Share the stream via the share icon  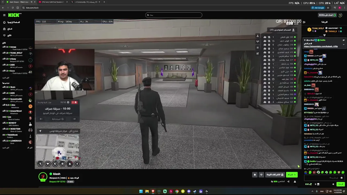(288, 181)
